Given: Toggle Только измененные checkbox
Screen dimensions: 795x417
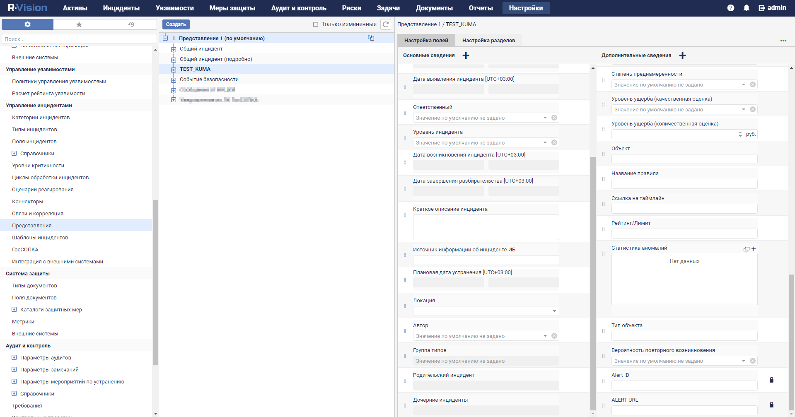Looking at the screenshot, I should point(316,24).
